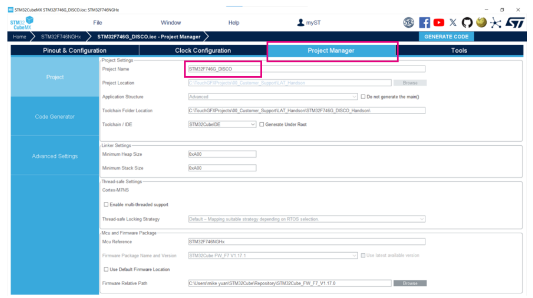The image size is (533, 298).
Task: Click Mcu and Firmware Package label
Action: (x=129, y=233)
